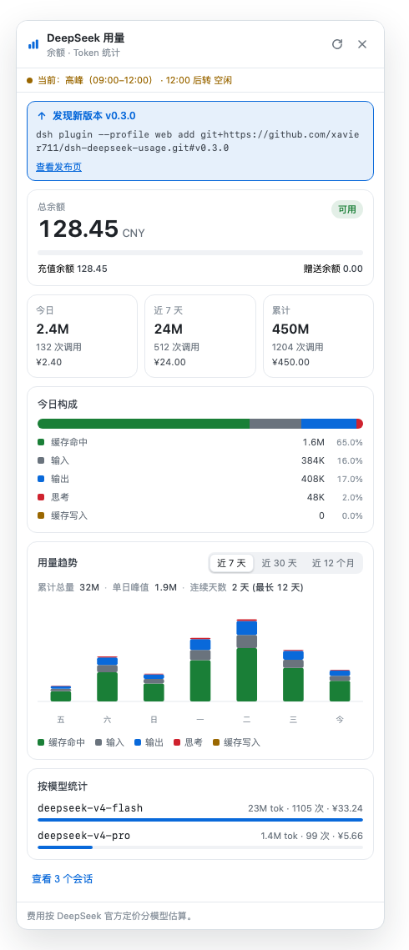The image size is (409, 950).
Task: Click the 五 (Friday) bar in chart
Action: coord(61,694)
